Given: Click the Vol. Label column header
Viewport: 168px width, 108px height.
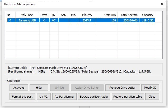Looking at the screenshot, I should tap(27, 15).
